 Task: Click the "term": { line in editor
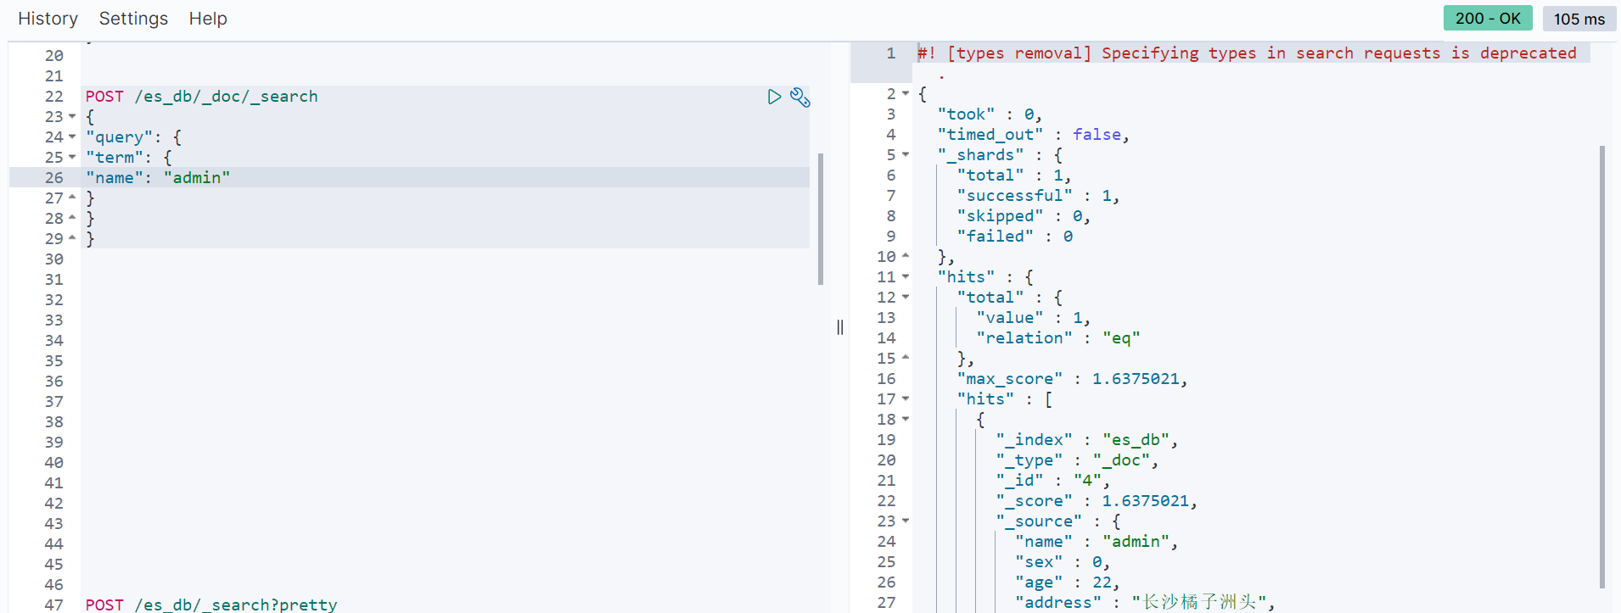[128, 158]
